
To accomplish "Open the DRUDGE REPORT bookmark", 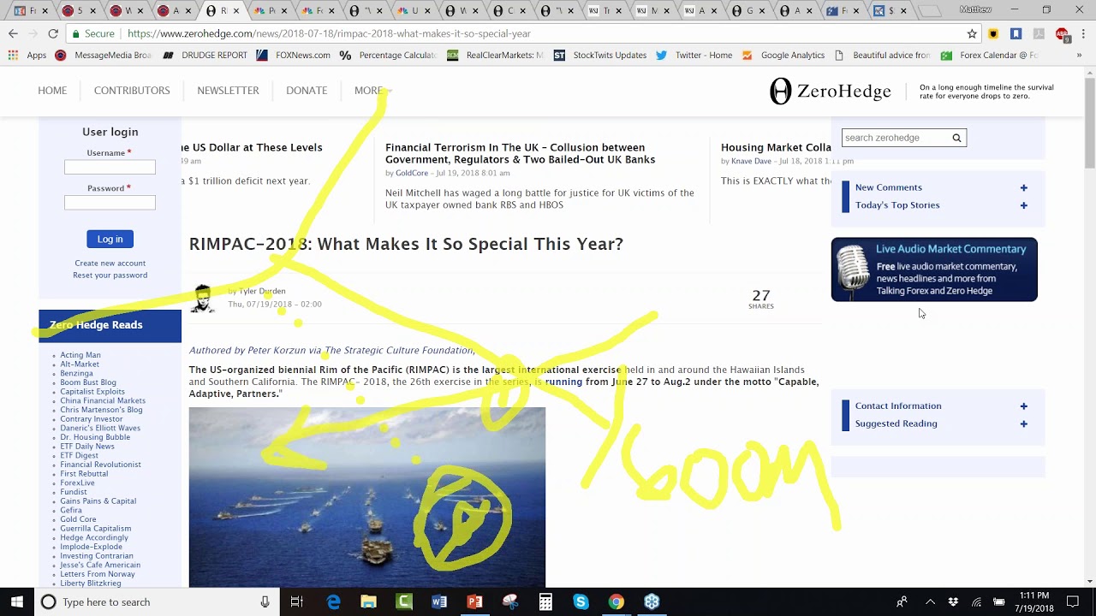I will (205, 55).
